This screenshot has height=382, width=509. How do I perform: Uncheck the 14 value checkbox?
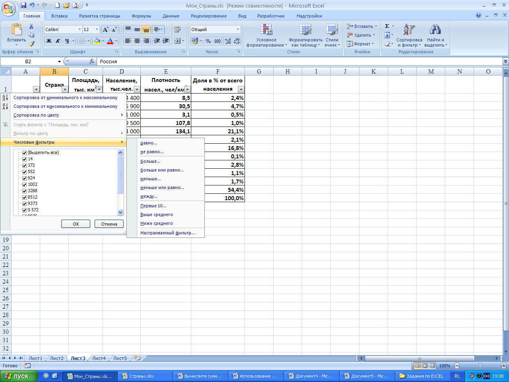coord(25,159)
